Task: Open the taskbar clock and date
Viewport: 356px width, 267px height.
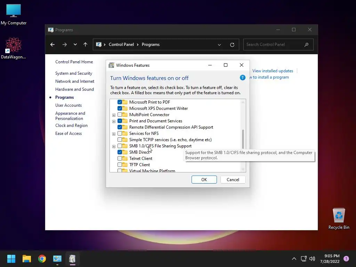Action: 330,259
